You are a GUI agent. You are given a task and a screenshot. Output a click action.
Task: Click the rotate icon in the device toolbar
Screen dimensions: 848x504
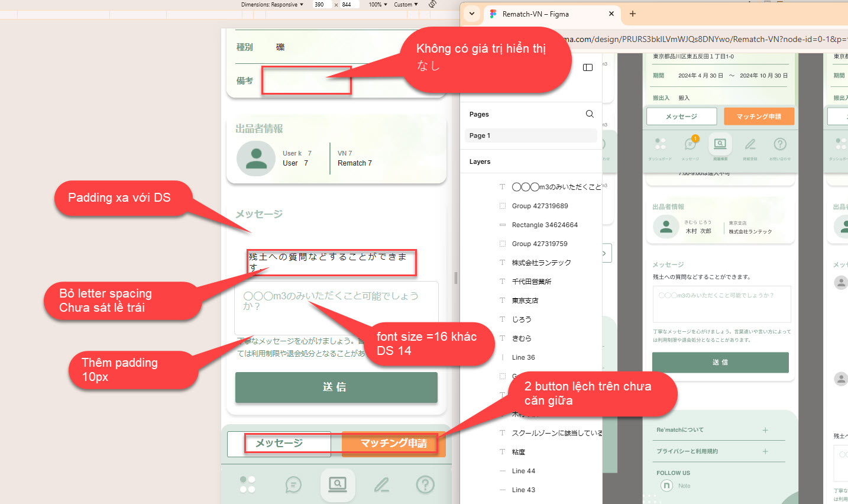tap(432, 4)
